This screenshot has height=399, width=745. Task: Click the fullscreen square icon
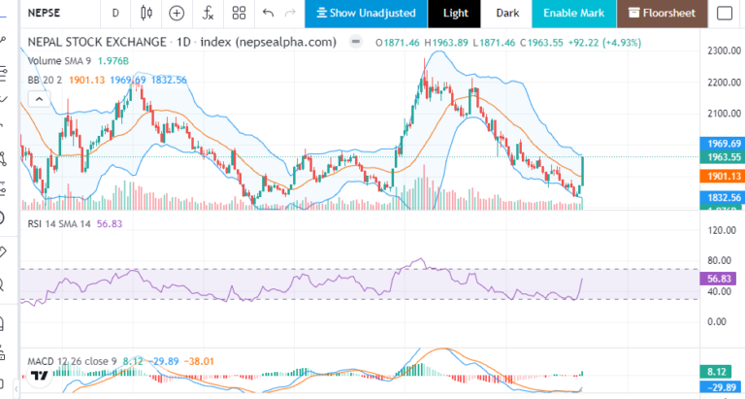coord(724,14)
